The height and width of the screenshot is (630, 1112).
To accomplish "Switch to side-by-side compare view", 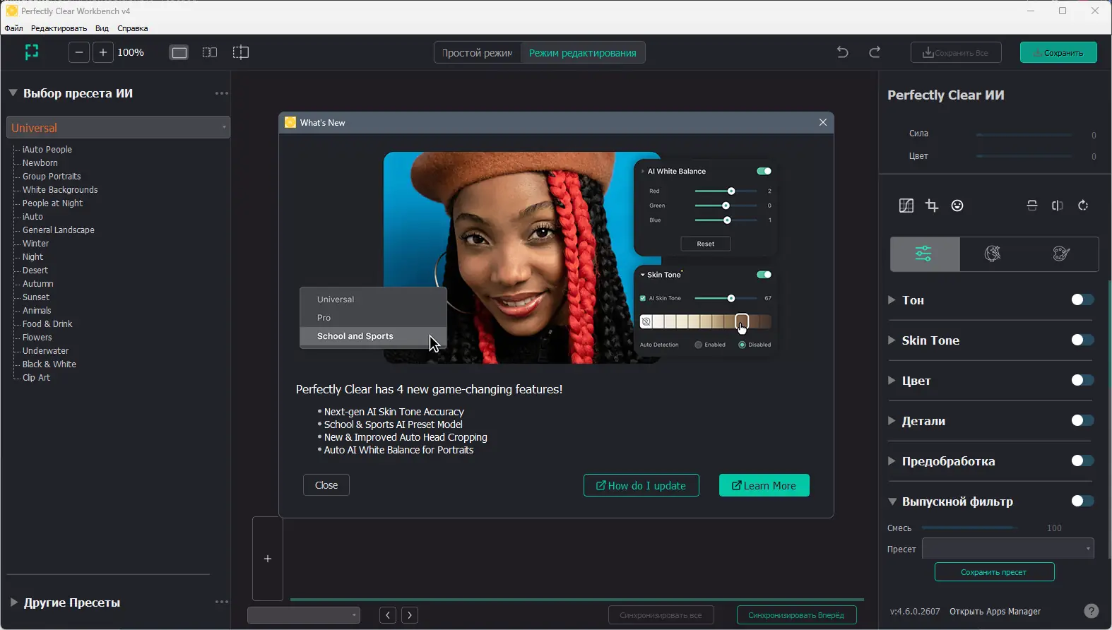I will [x=210, y=52].
